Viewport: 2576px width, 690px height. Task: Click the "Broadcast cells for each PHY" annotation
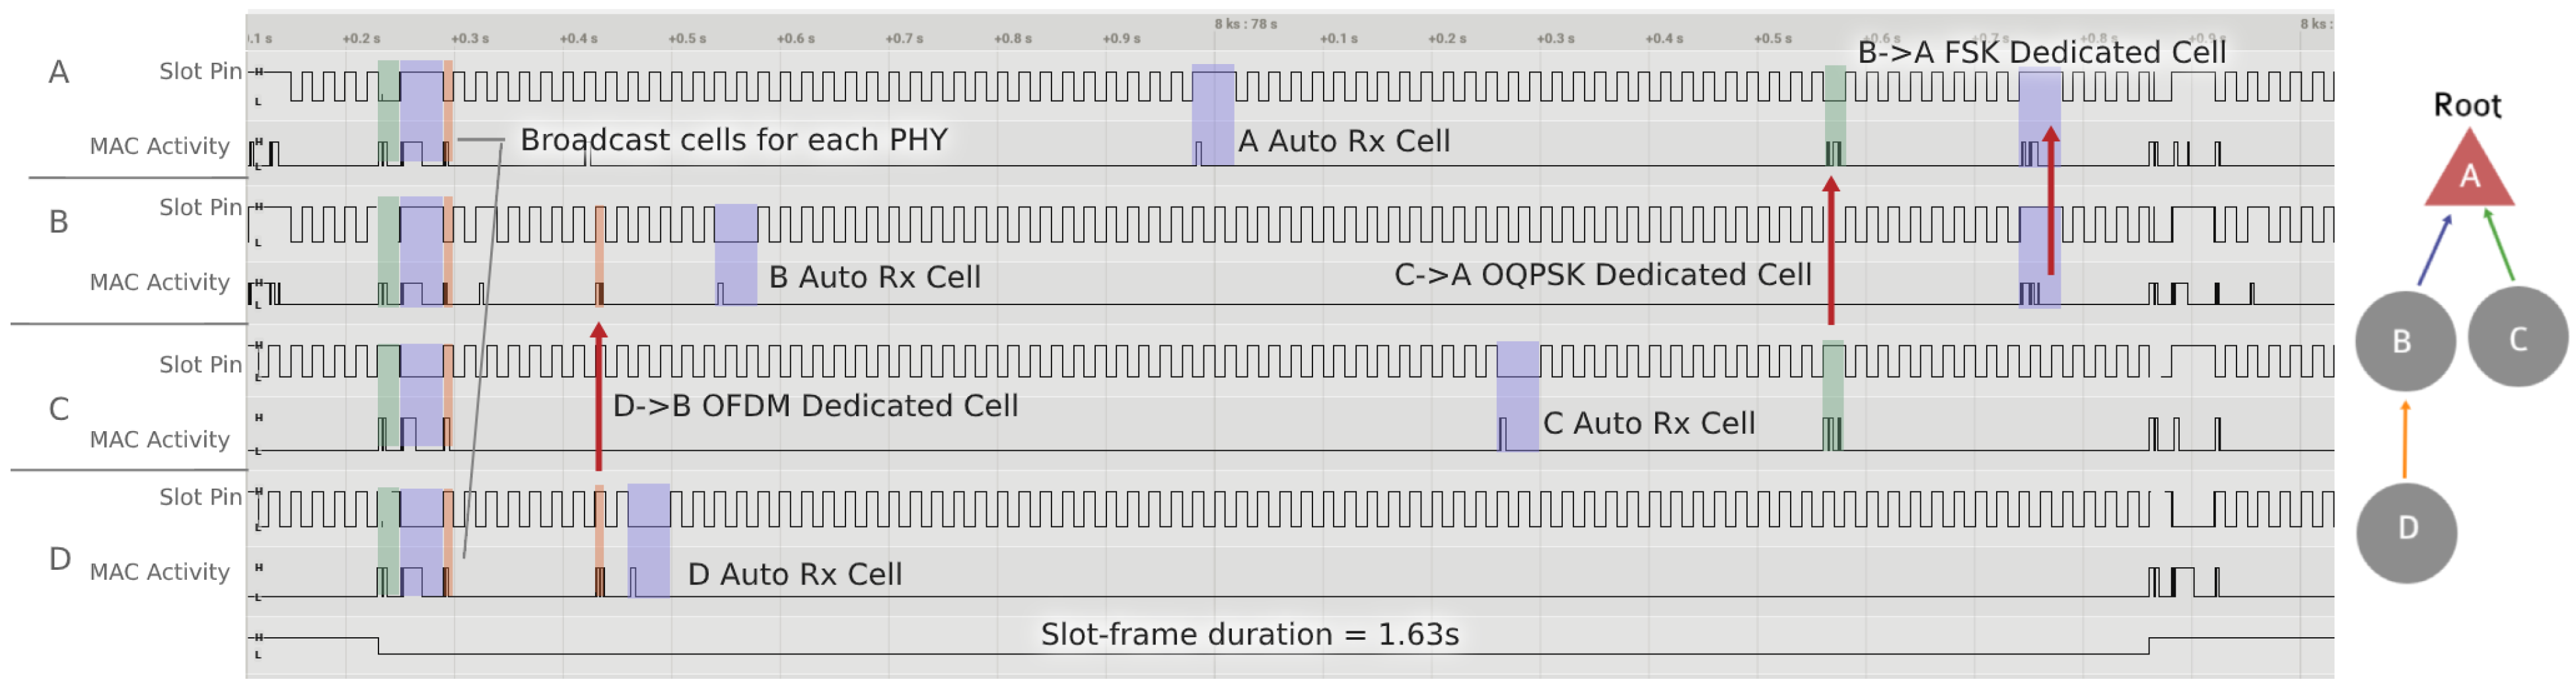point(733,140)
